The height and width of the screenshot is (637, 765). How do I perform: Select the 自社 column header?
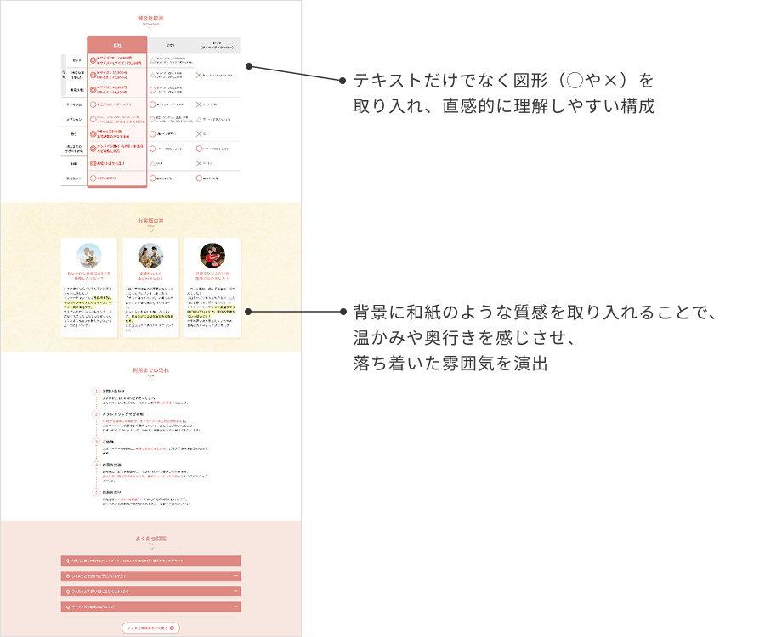pyautogui.click(x=117, y=44)
